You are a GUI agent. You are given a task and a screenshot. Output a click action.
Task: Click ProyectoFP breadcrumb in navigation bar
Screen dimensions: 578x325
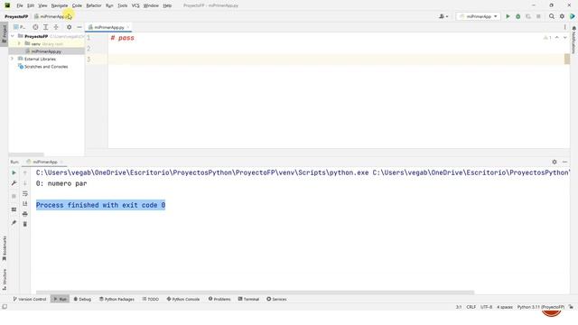16,16
